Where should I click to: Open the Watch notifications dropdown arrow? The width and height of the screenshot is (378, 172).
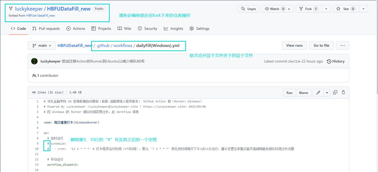289,9
